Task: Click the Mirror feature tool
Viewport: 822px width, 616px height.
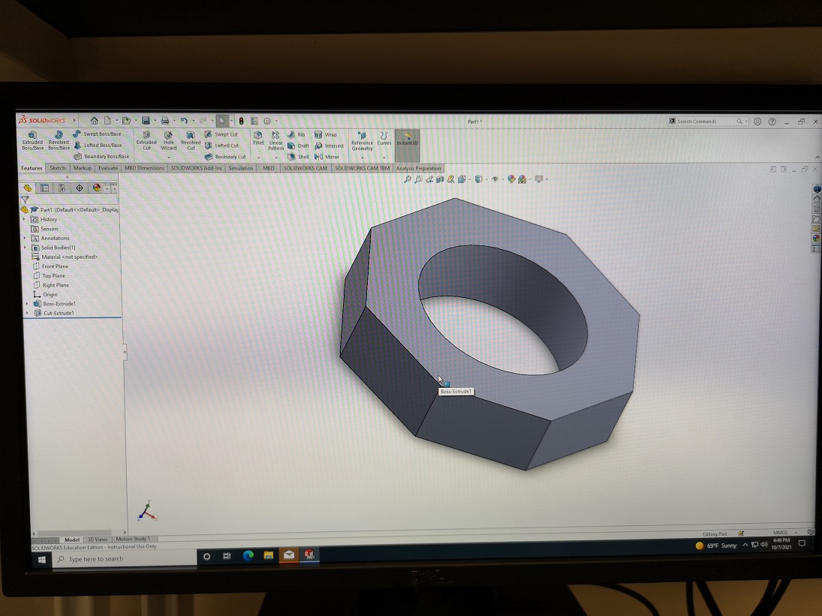Action: [327, 157]
